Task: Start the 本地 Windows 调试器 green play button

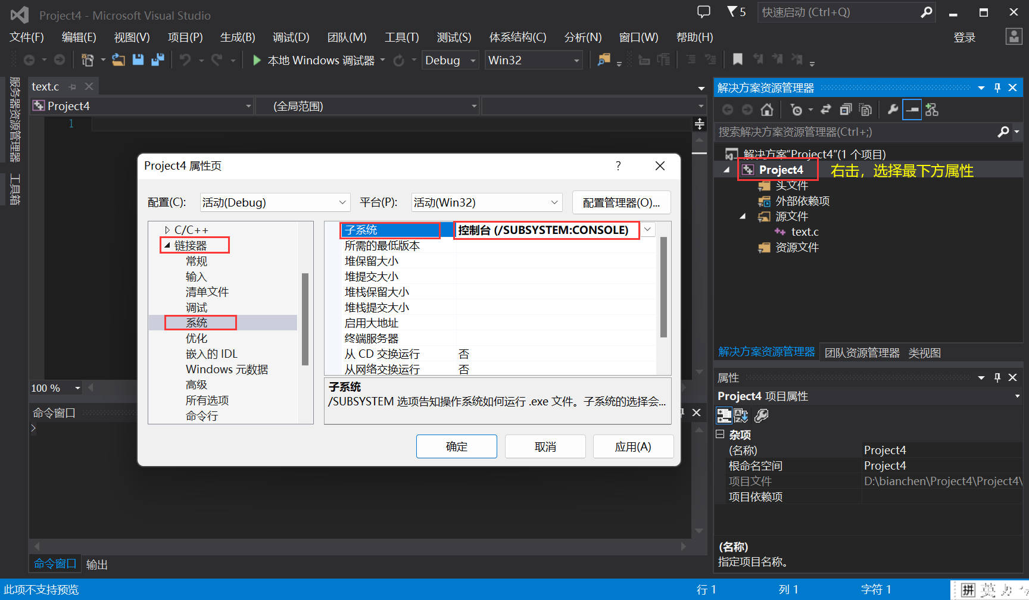Action: tap(257, 60)
